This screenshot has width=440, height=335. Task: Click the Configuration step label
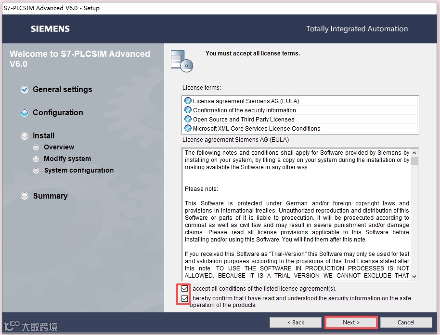[x=58, y=112]
